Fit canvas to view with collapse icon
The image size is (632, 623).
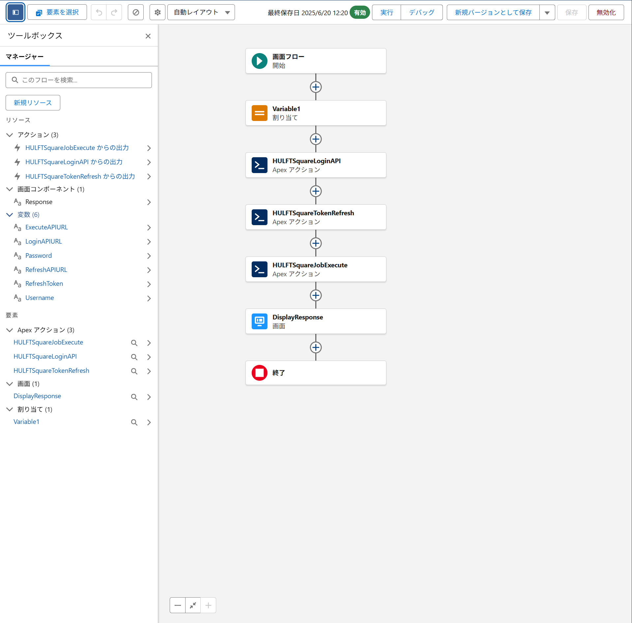pos(193,605)
